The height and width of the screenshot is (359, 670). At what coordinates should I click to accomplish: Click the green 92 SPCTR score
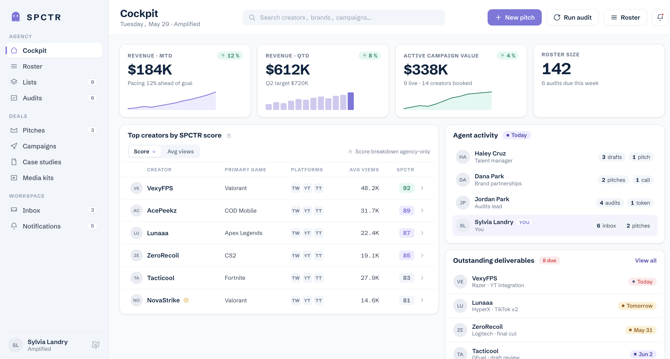[x=407, y=188]
